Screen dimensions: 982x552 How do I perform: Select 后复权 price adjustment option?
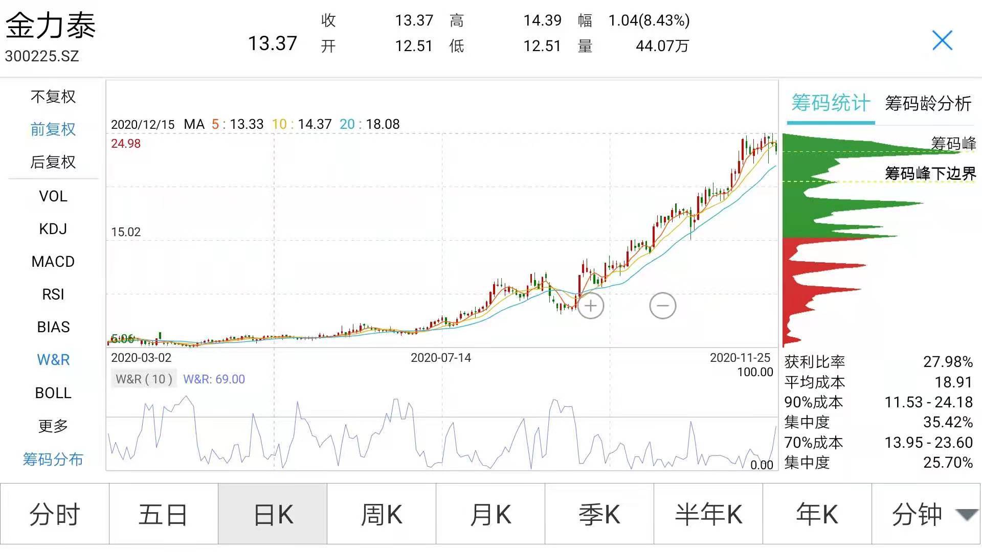(53, 162)
